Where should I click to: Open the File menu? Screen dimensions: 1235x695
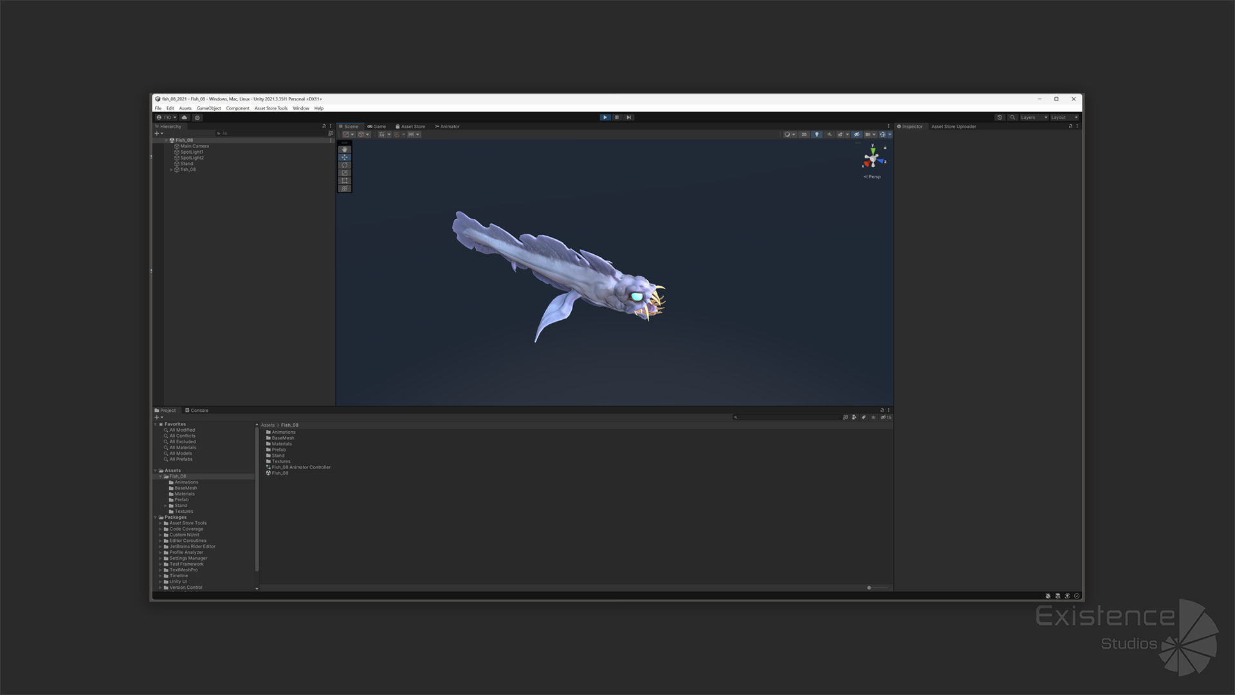coord(158,108)
